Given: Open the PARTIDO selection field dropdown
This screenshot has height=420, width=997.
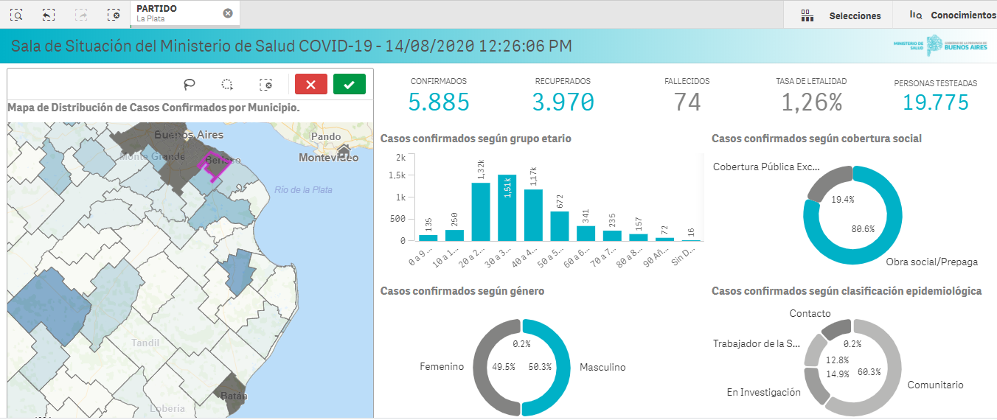Looking at the screenshot, I should click(177, 13).
